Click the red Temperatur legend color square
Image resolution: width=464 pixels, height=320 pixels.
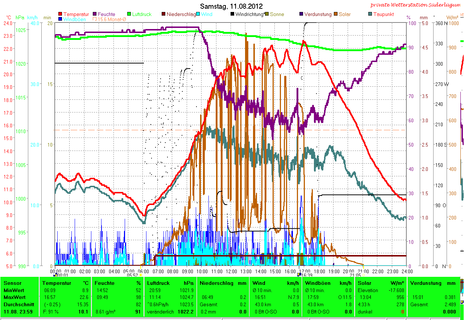60,15
